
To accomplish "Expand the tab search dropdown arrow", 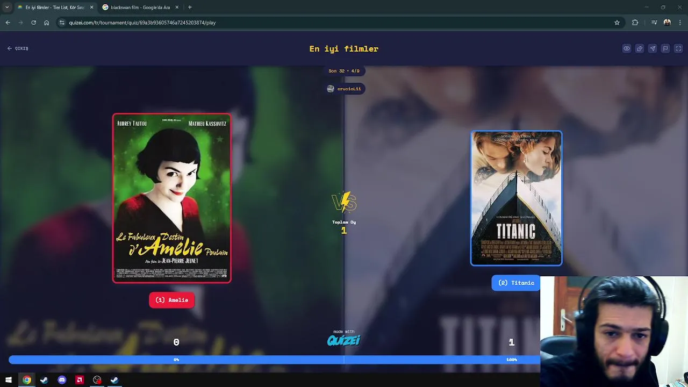I will (x=7, y=8).
